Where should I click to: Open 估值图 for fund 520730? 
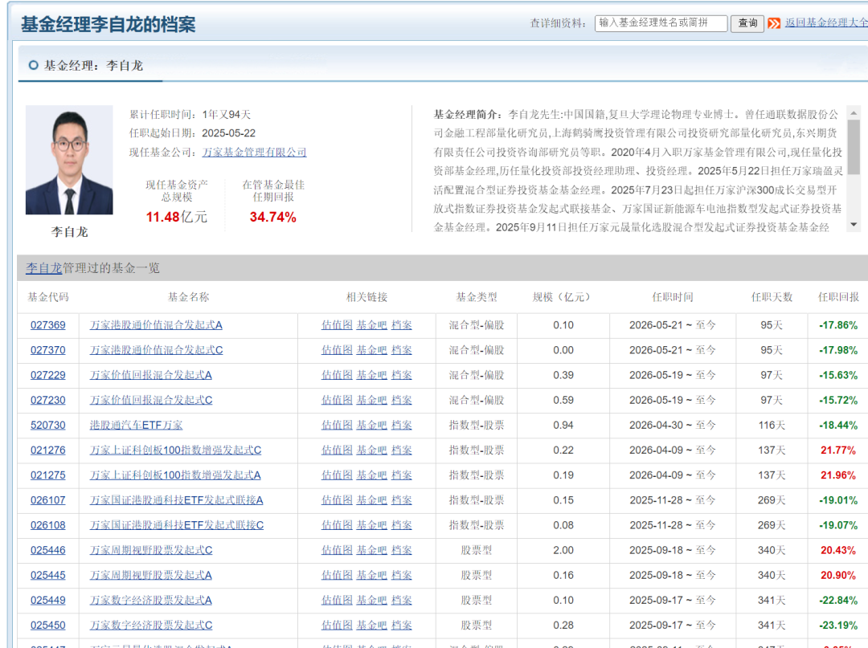pos(337,426)
